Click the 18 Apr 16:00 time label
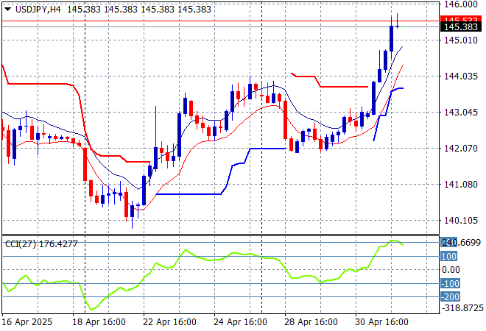 tap(99, 322)
